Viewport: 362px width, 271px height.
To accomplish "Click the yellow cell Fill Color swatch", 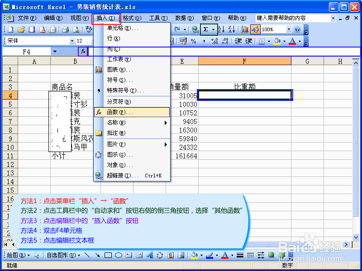I will pos(277,41).
